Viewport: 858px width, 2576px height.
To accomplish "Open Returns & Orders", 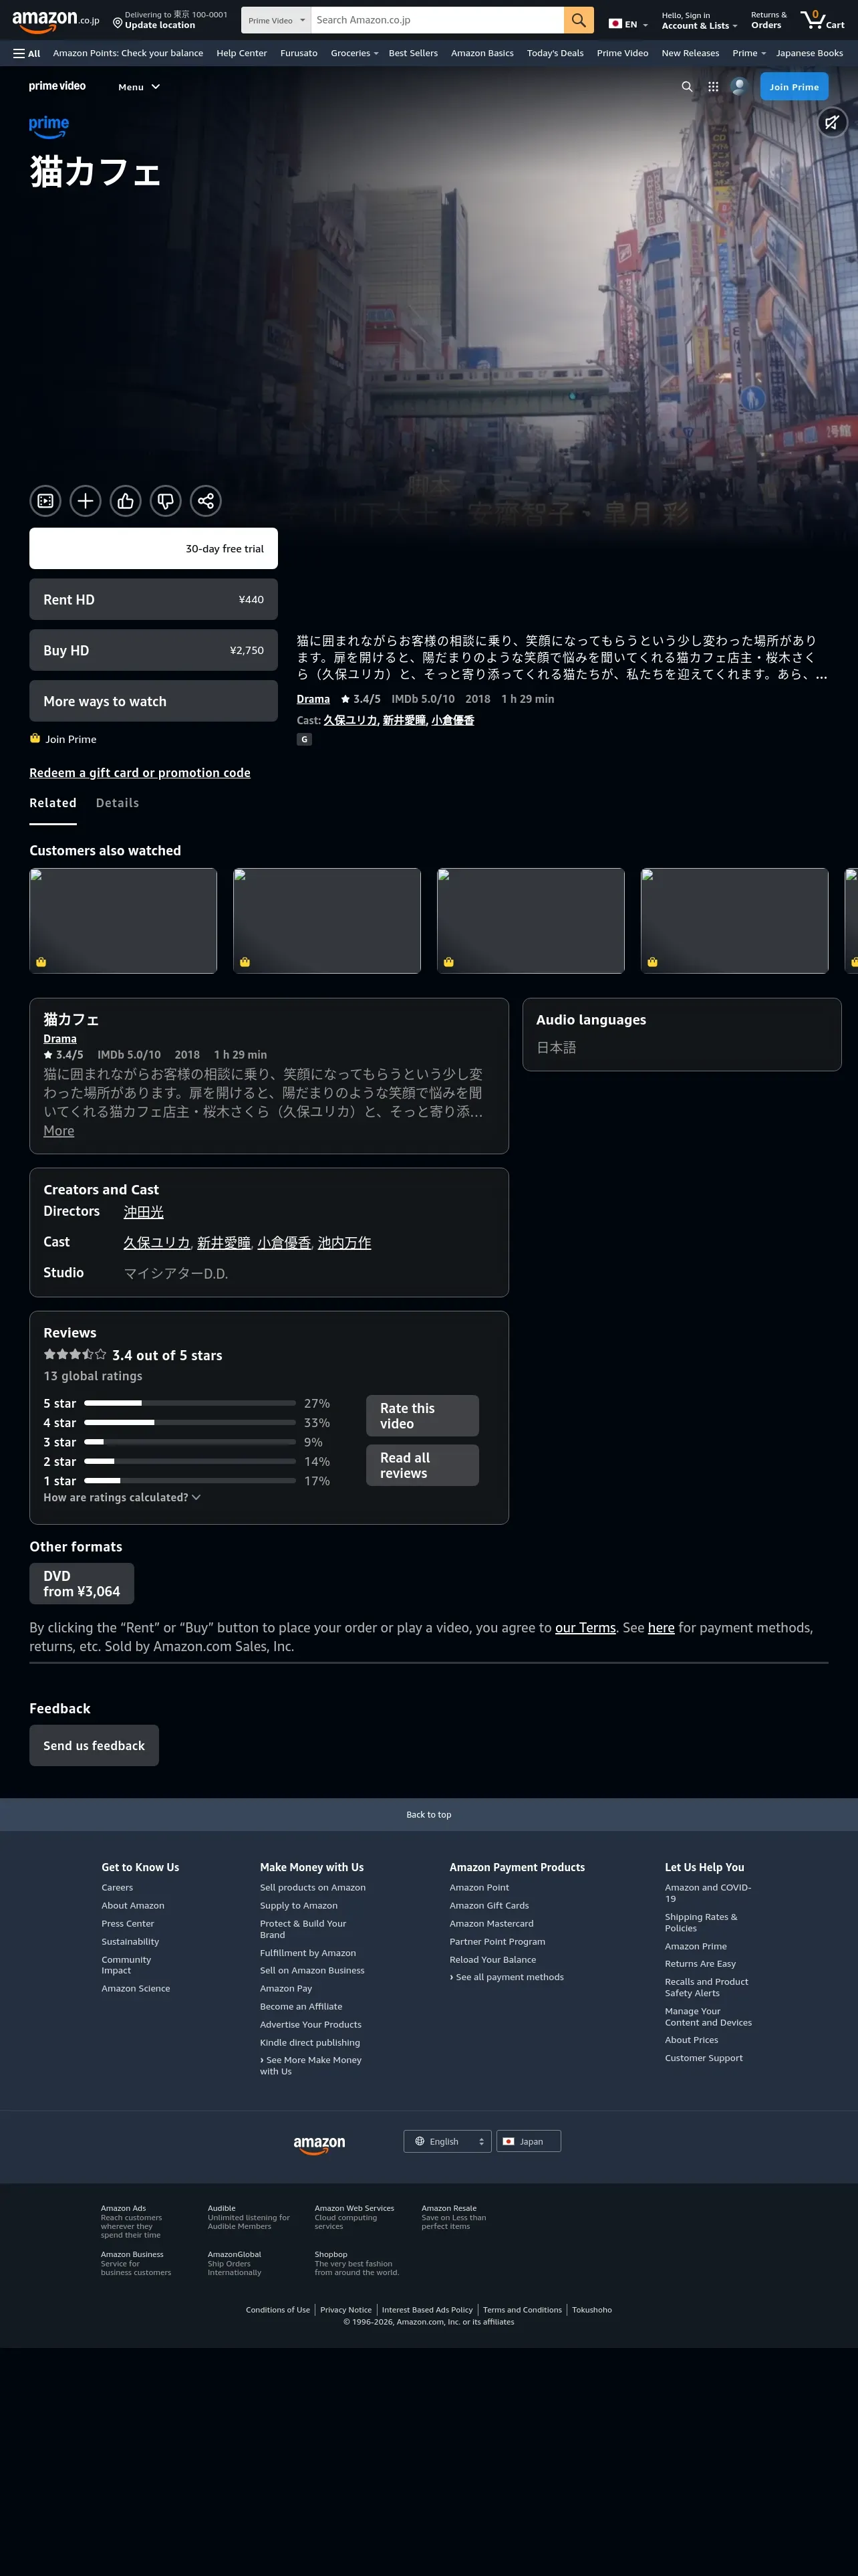I will 768,20.
